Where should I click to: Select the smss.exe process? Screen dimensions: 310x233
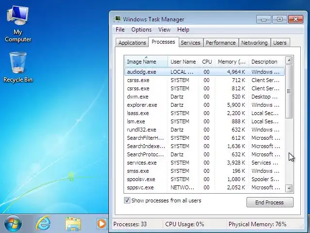coord(204,171)
